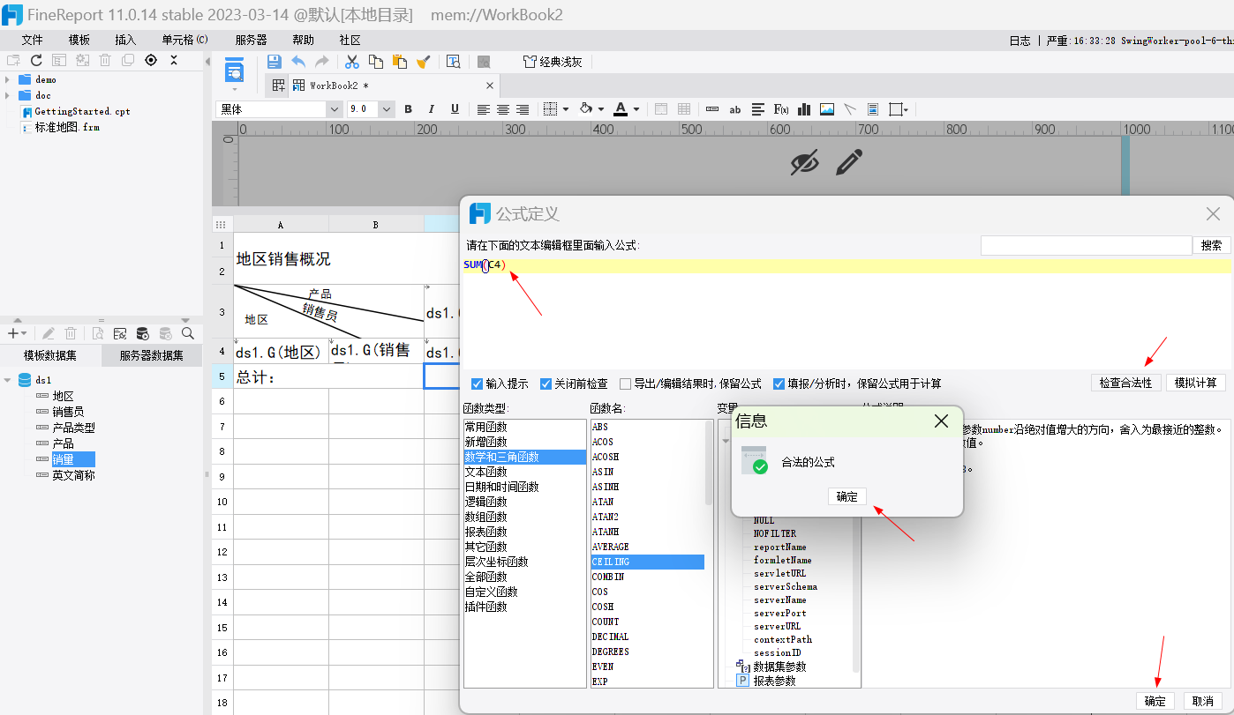Click the Copy icon in the toolbar

coord(376,62)
